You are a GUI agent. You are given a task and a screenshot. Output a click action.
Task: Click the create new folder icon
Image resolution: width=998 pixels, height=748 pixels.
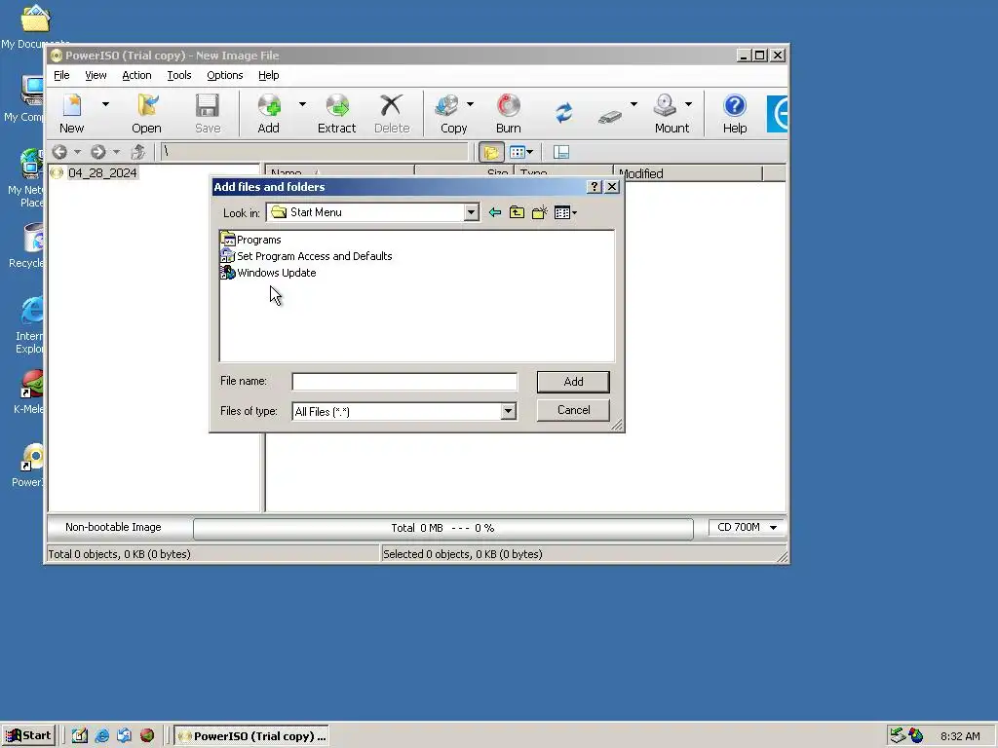click(540, 212)
